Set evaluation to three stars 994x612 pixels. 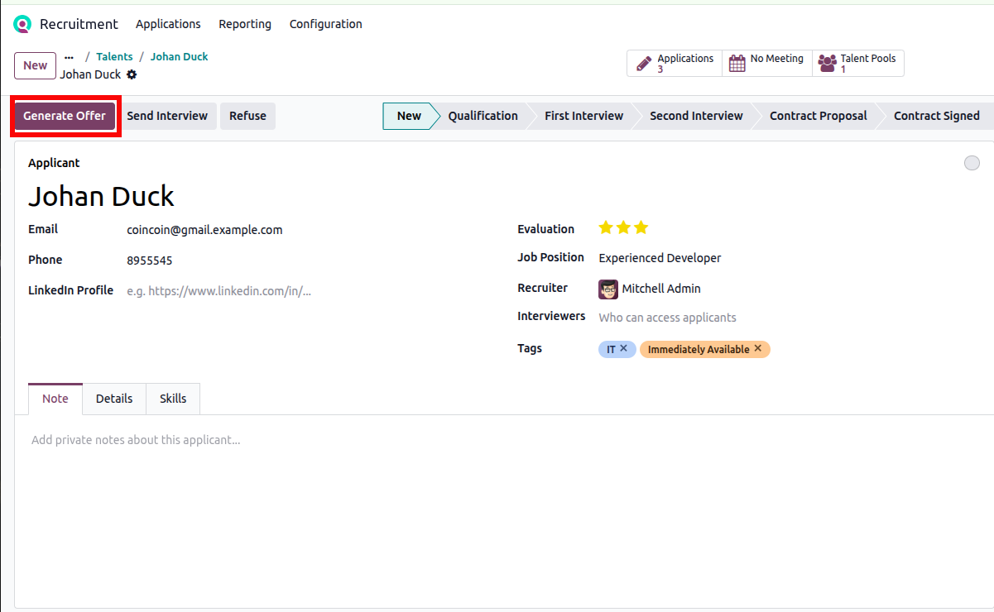click(641, 227)
